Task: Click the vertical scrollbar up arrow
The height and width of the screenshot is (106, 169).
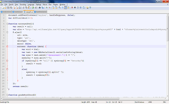Action: coord(167,15)
